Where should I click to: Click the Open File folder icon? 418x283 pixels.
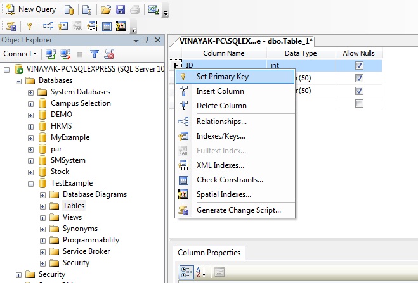[106, 9]
